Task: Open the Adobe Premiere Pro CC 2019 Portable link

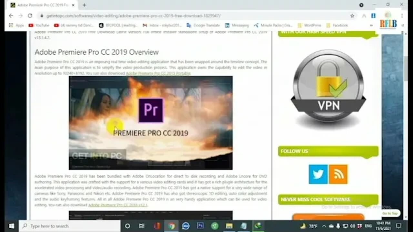Action: tap(158, 73)
